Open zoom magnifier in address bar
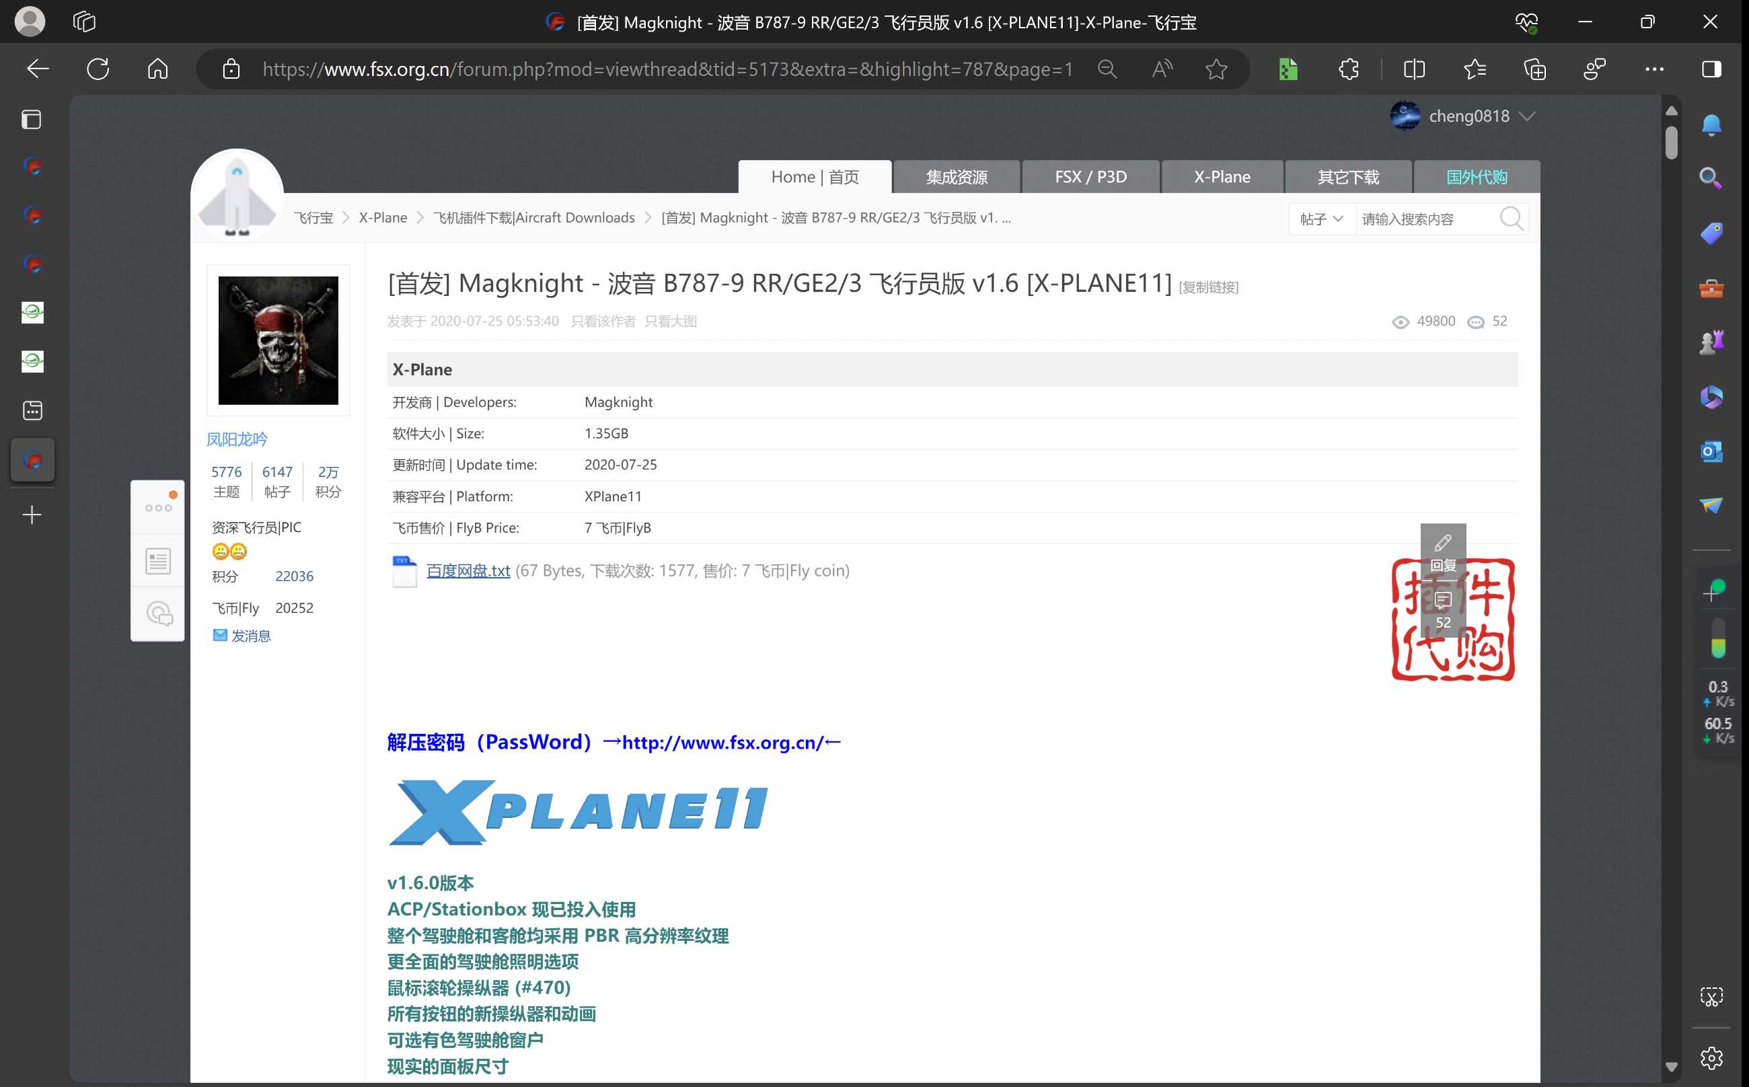 tap(1107, 69)
